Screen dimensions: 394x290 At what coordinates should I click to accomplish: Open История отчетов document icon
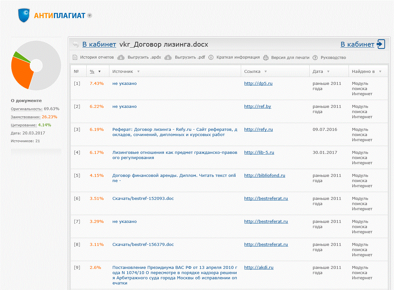pos(75,57)
